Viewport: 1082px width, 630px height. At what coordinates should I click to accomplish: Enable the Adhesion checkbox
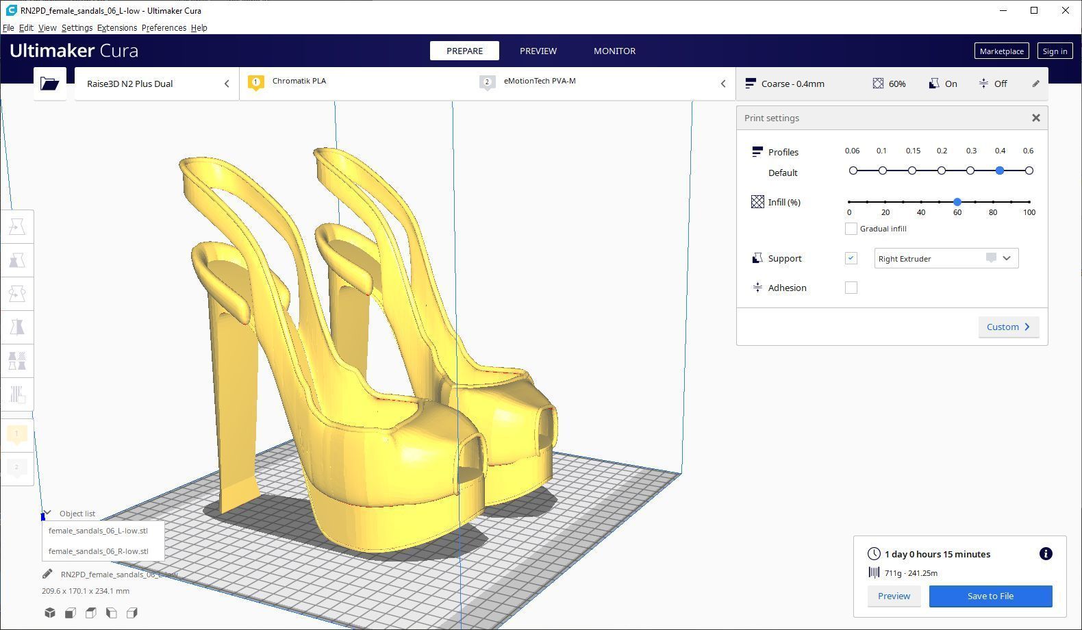click(x=851, y=288)
